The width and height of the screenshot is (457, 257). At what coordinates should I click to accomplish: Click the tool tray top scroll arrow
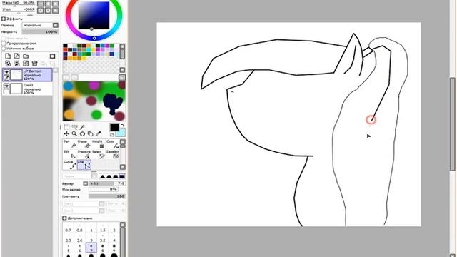tap(123, 142)
